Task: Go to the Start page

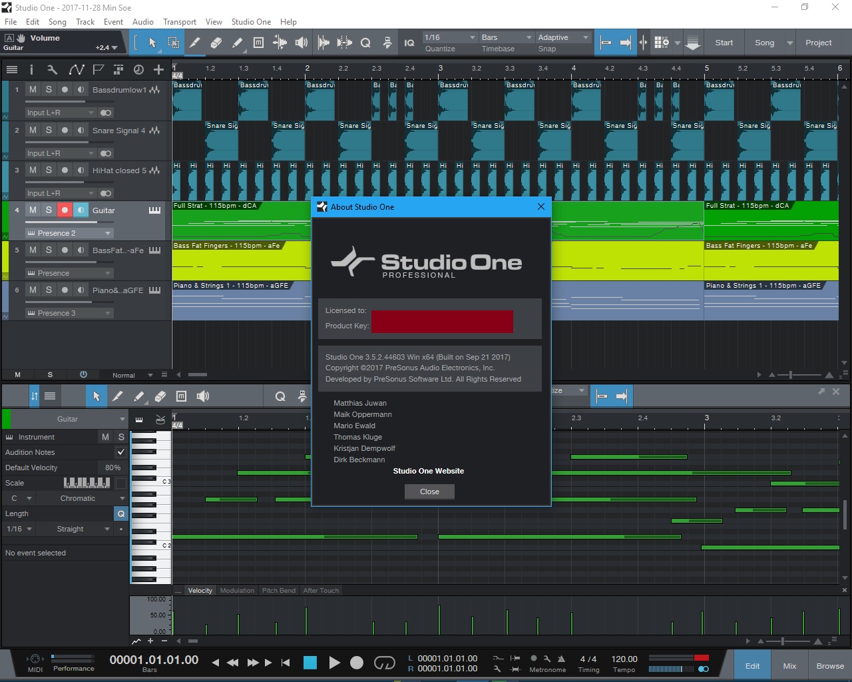Action: 724,43
